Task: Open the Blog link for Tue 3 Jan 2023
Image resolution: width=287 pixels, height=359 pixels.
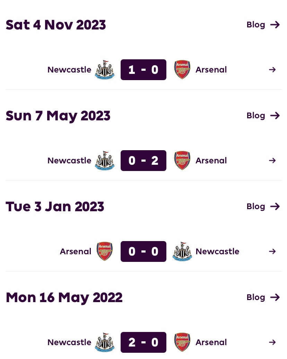Action: 263,206
